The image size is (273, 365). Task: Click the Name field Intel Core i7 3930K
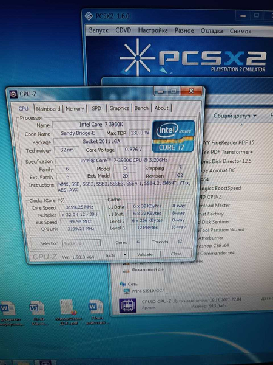(x=101, y=125)
